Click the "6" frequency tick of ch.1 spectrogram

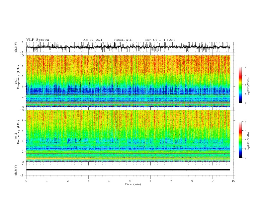[x=24, y=76]
